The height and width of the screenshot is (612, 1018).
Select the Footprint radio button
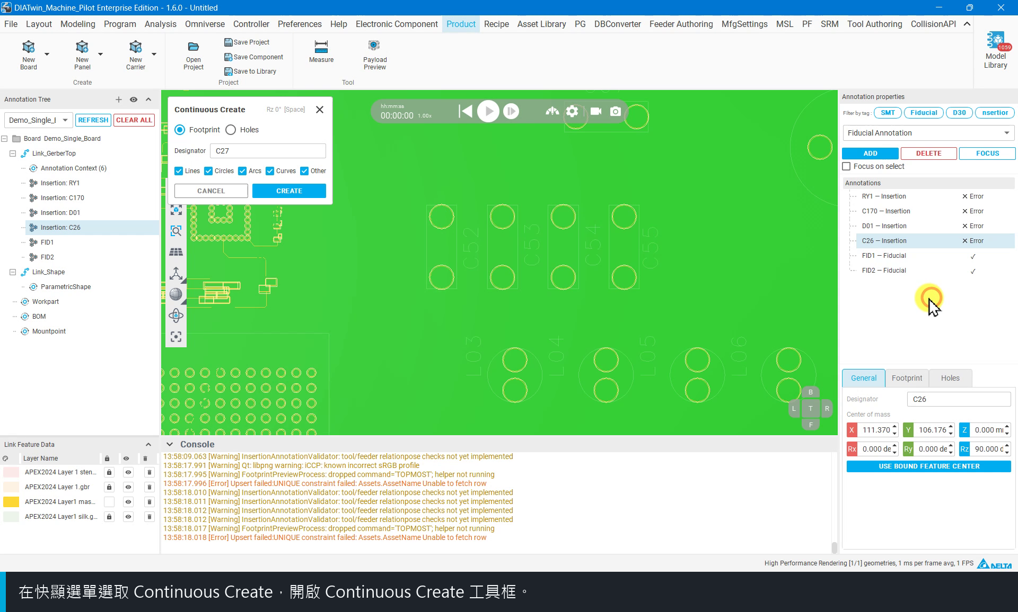pos(180,130)
